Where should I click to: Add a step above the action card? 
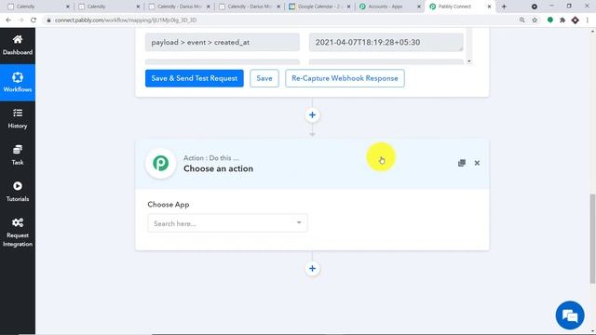coord(312,115)
